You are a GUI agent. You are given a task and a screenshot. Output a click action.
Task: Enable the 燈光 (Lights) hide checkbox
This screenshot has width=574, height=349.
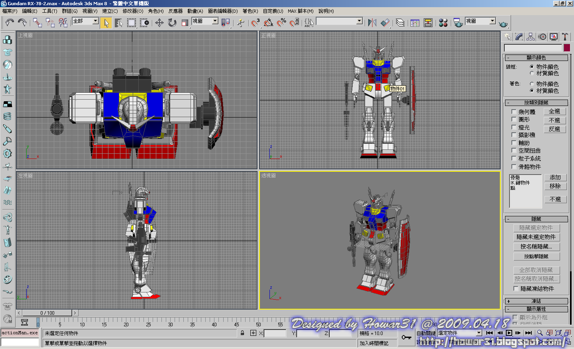click(514, 127)
